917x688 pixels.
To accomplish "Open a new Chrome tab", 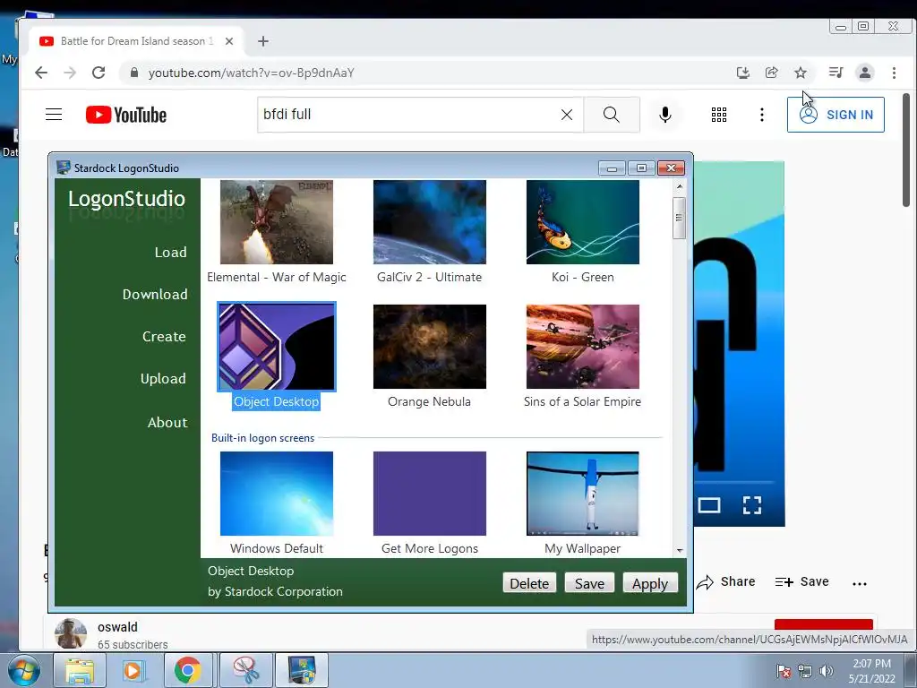I will pyautogui.click(x=263, y=41).
